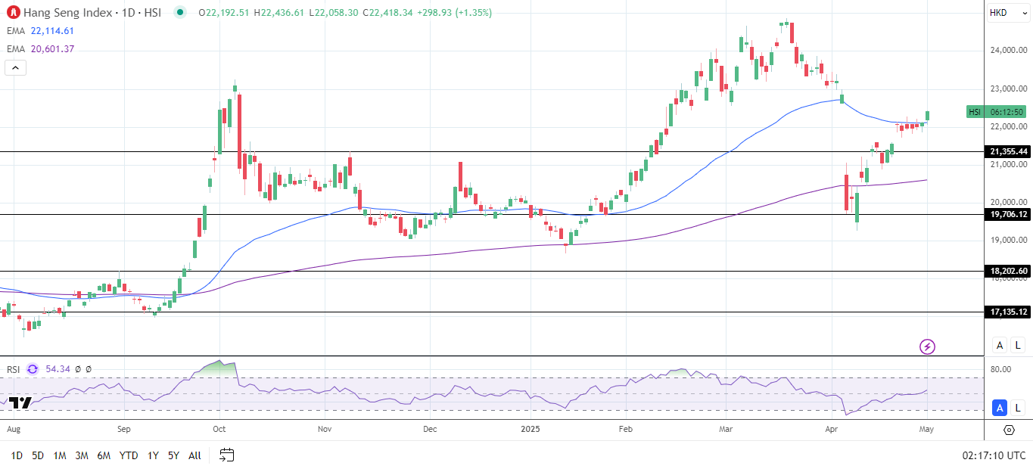Click the first empty-set symbol after RSI value
Screen dimensions: 1033x469
tap(78, 369)
